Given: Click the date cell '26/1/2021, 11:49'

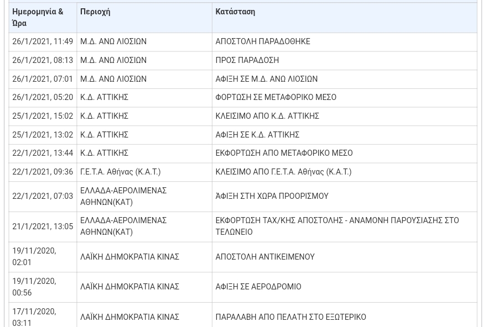Looking at the screenshot, I should (x=43, y=41).
